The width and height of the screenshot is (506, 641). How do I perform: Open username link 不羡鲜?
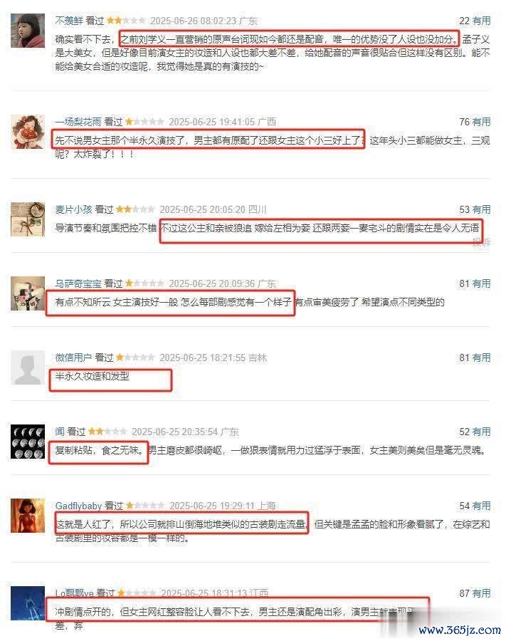(69, 21)
